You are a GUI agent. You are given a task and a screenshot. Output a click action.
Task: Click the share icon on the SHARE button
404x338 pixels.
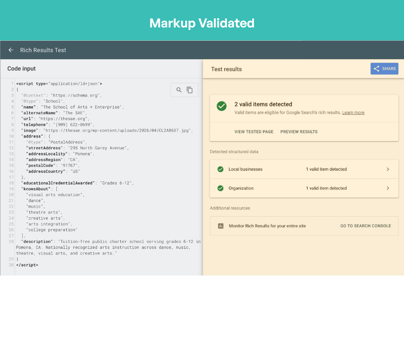[x=376, y=69]
